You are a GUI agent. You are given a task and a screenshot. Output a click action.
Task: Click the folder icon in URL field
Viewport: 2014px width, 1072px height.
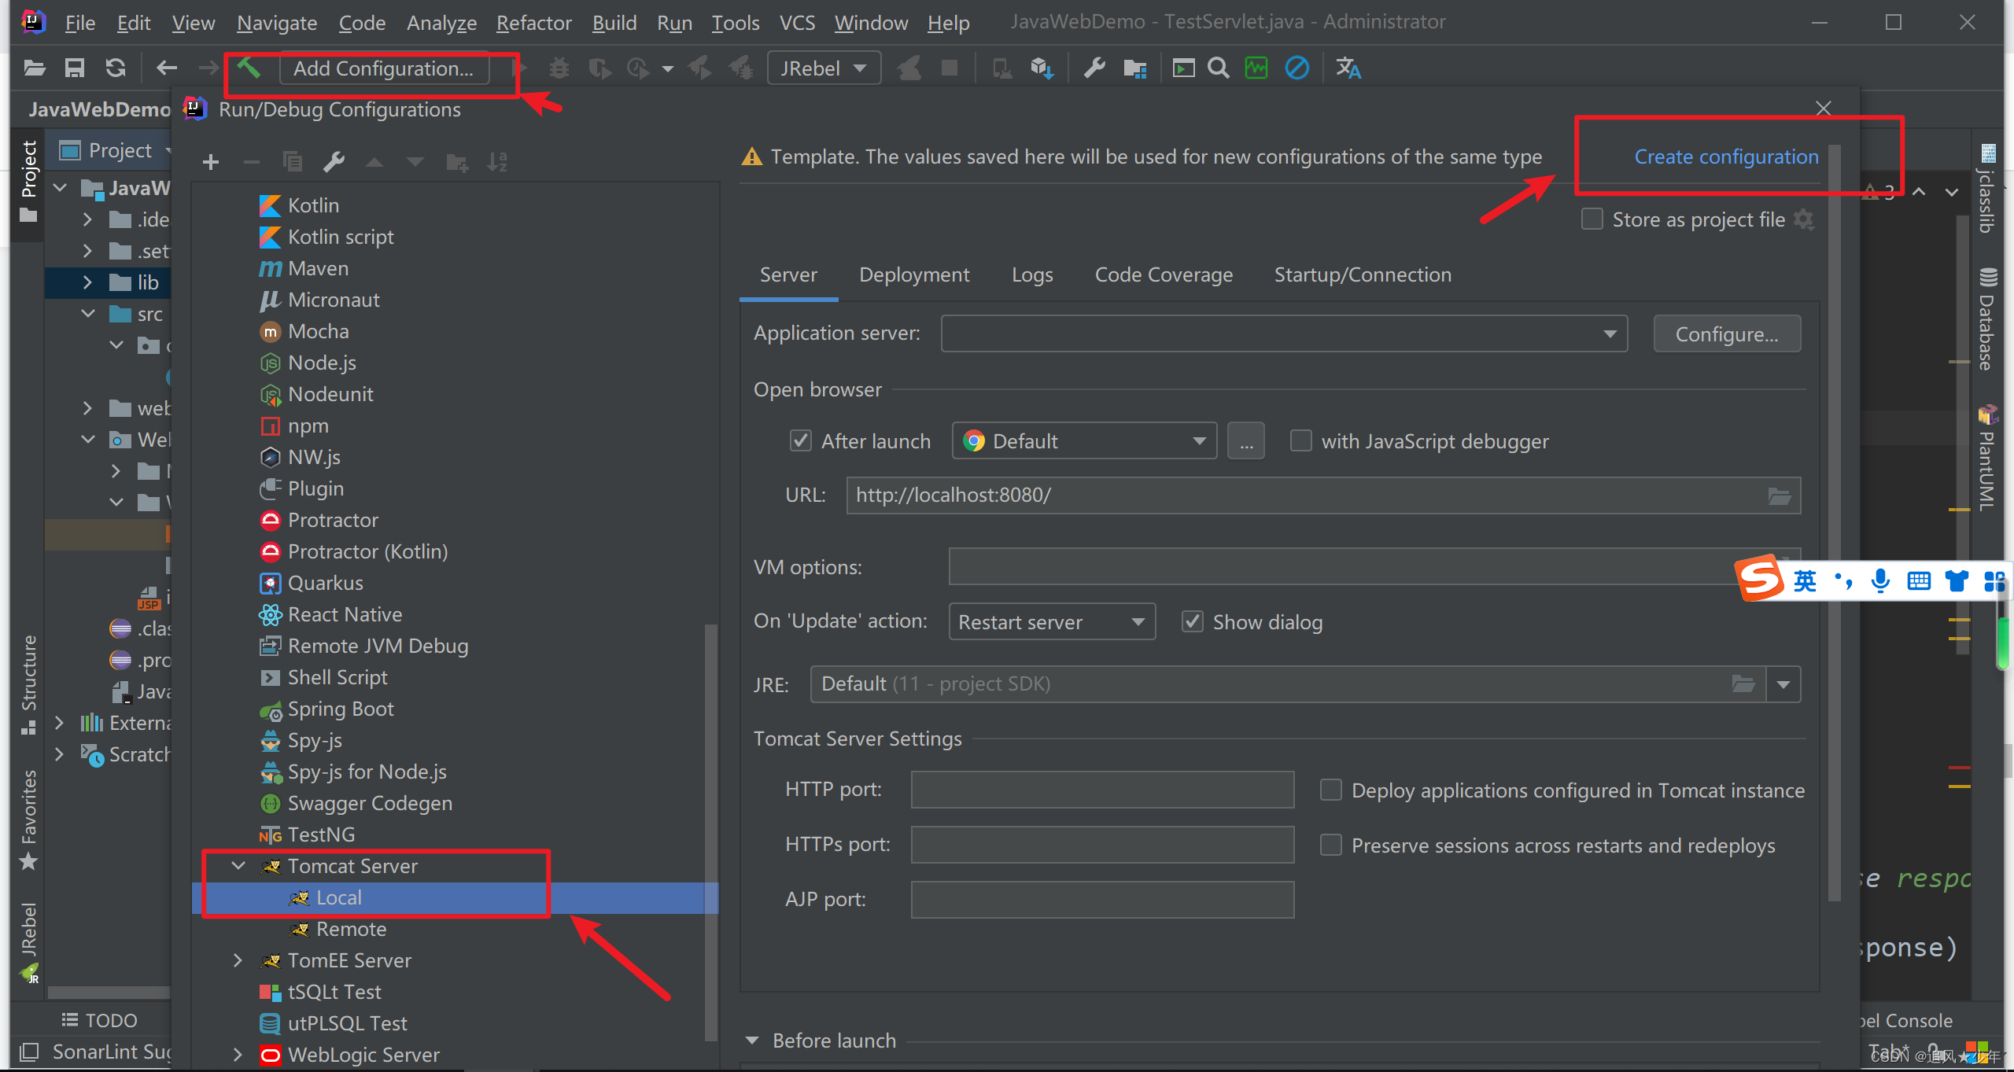tap(1780, 495)
